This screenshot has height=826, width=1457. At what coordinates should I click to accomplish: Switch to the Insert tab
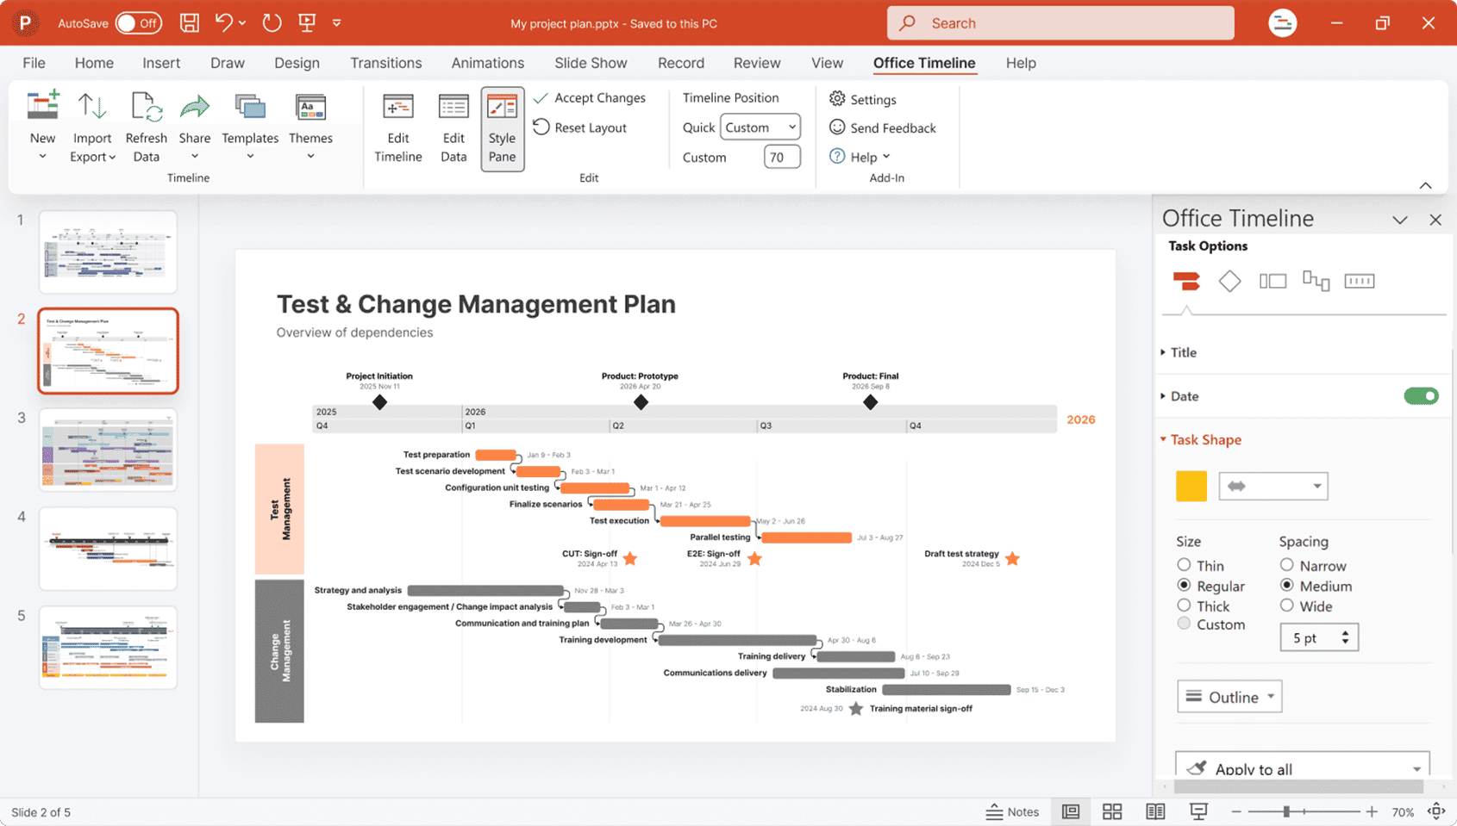[x=161, y=63]
